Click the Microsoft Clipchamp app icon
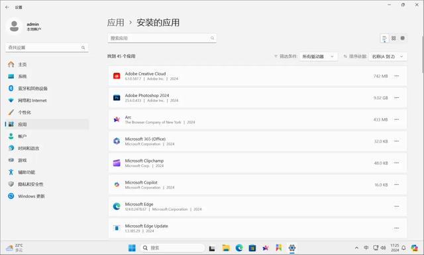 (117, 163)
